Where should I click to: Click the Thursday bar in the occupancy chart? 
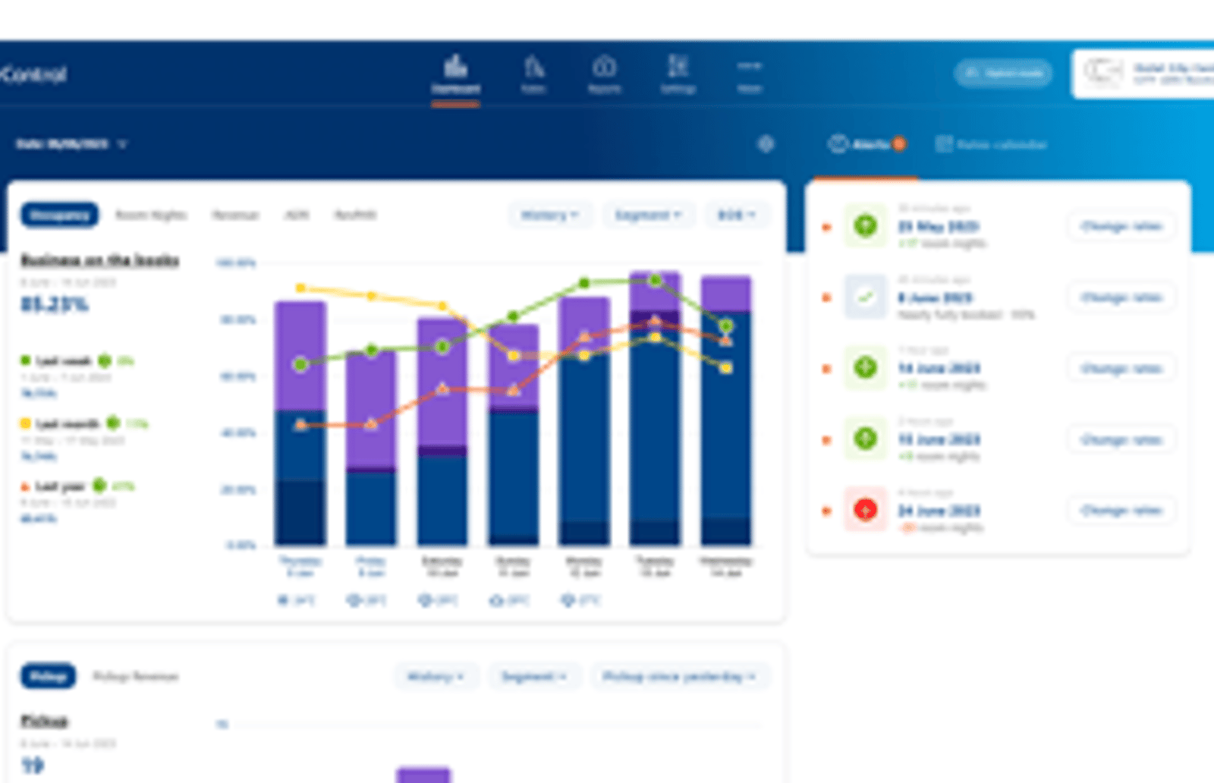pos(300,423)
